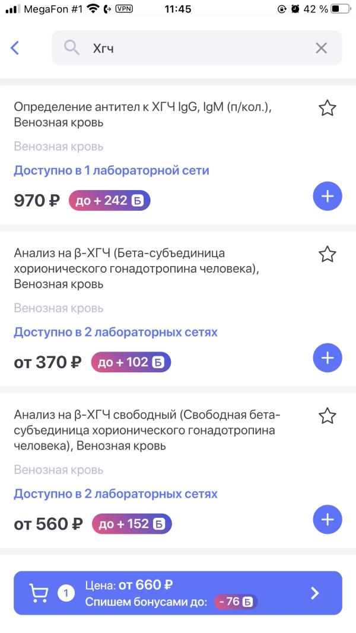The height and width of the screenshot is (633, 356).
Task: Tap the cart item count badge
Action: 66,593
